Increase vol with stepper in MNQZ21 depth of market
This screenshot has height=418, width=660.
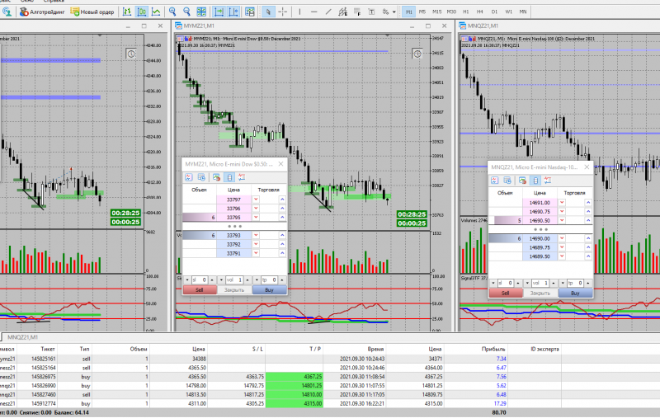pos(554,283)
